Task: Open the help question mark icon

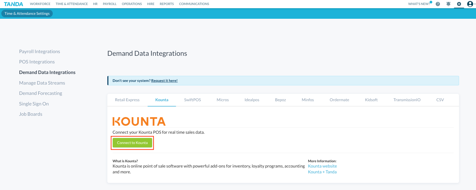Action: pos(438,4)
